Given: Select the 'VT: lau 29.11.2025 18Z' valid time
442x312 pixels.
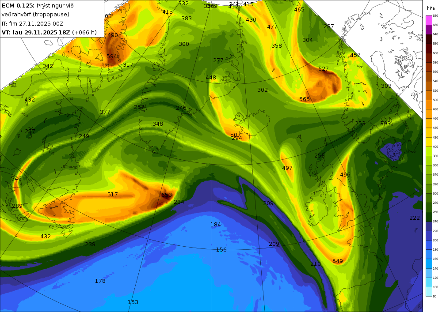Looking at the screenshot, I should tap(36, 32).
